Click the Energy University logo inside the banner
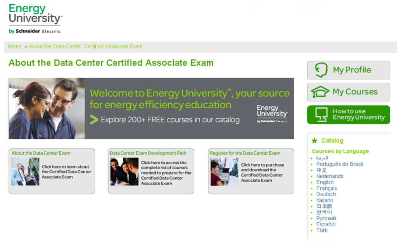The width and height of the screenshot is (397, 244). pos(272,114)
